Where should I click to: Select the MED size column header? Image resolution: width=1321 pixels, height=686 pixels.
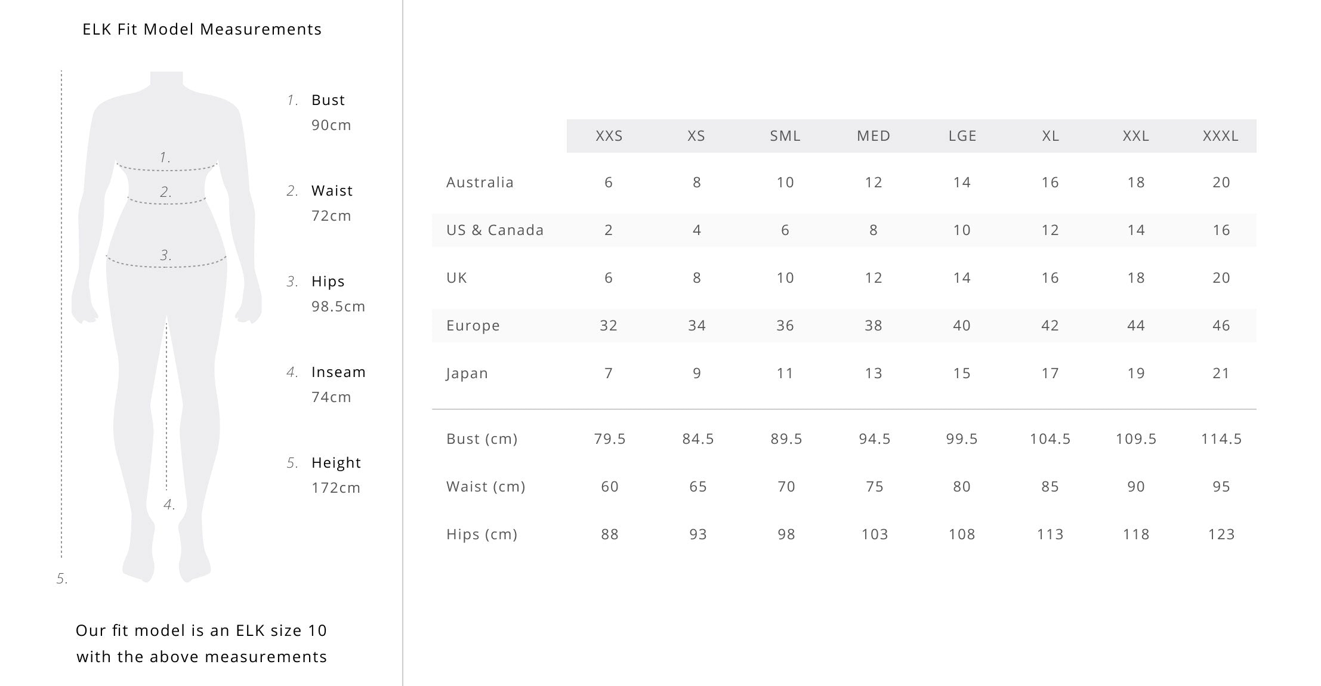click(874, 136)
